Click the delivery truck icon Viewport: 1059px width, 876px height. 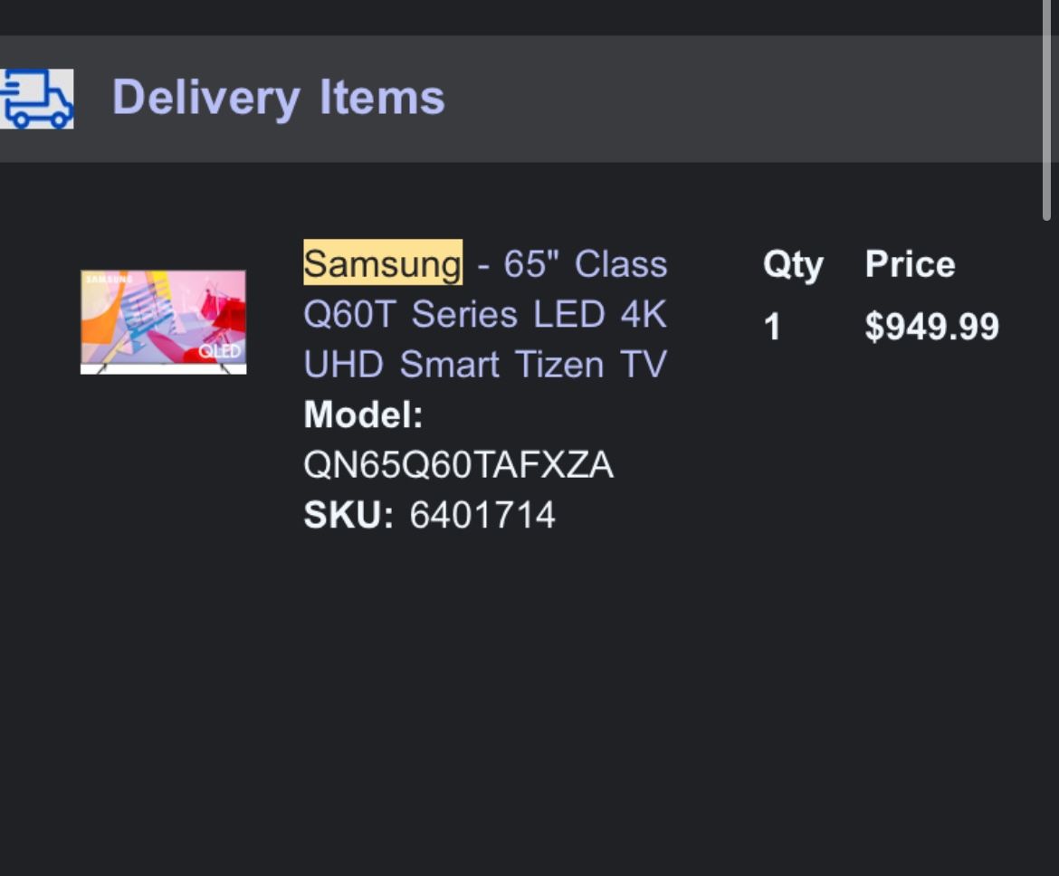pos(36,99)
